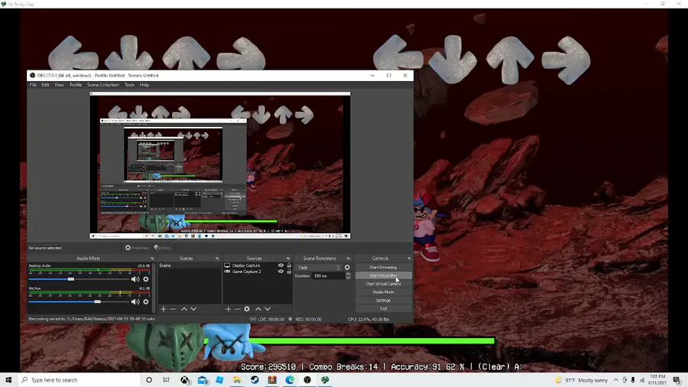The height and width of the screenshot is (387, 688).
Task: Toggle Game Capture 2 visibility eye
Action: tap(281, 272)
